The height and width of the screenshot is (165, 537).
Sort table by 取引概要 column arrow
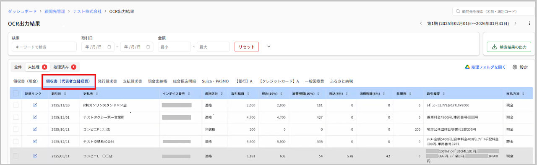point(444,93)
